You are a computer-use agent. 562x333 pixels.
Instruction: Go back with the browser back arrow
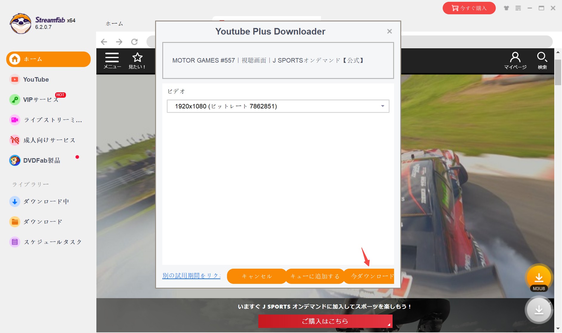click(104, 42)
